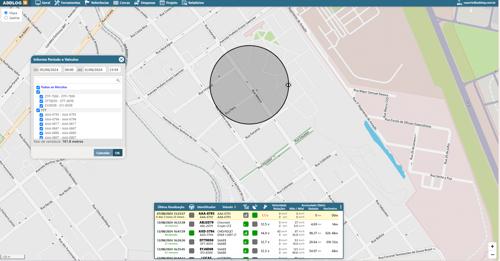Uncheck vehicle DTP-7E69 in the list
This screenshot has height=261, width=500.
pyautogui.click(x=41, y=97)
